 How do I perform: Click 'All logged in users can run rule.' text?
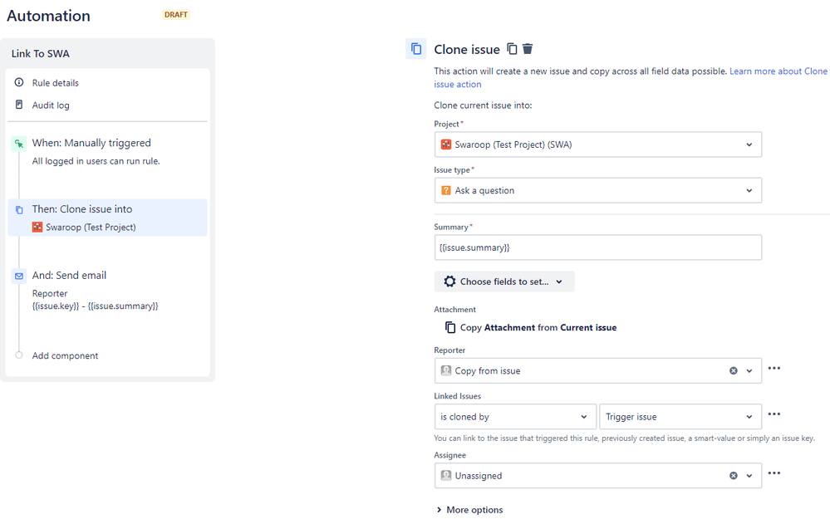[x=96, y=161]
